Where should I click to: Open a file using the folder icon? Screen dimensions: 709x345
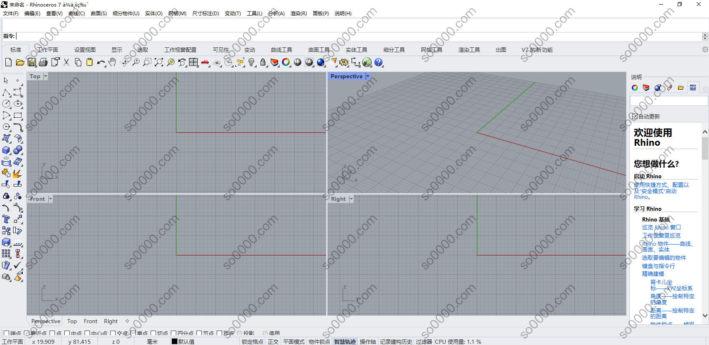[20, 62]
